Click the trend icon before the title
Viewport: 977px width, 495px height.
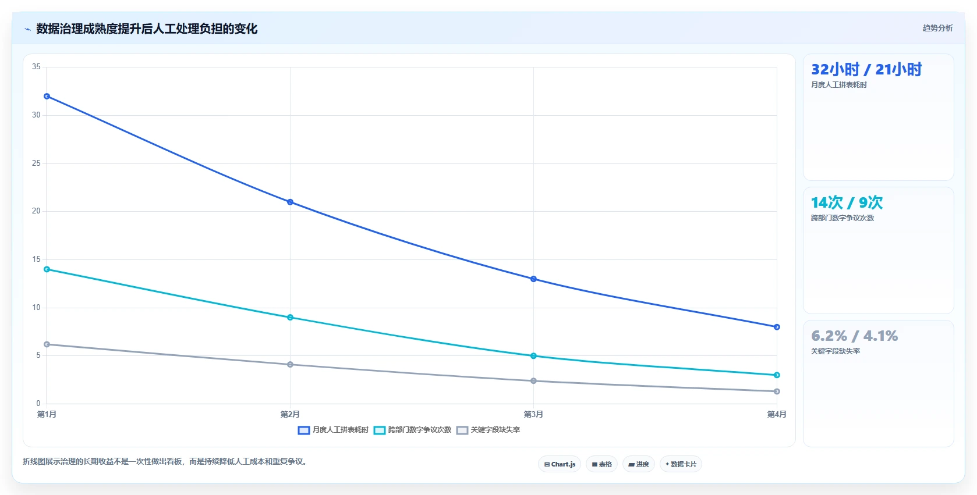pyautogui.click(x=27, y=29)
